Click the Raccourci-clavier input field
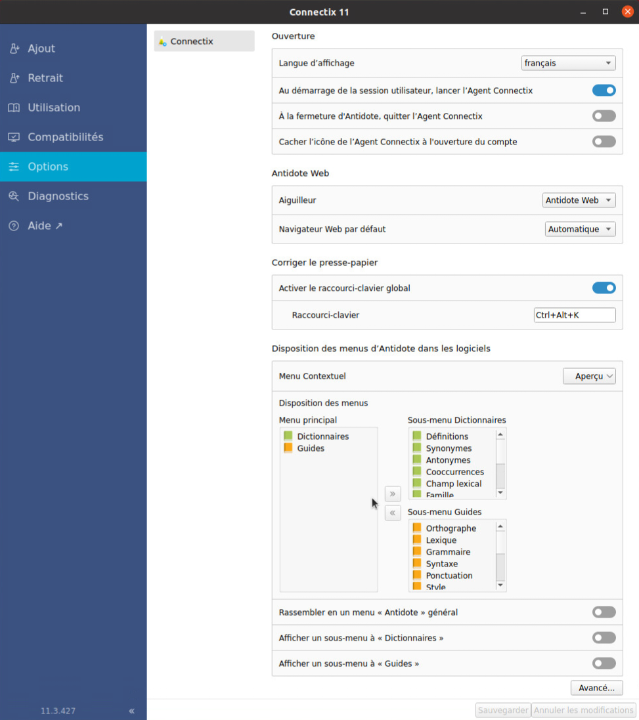Viewport: 639px width, 720px height. pos(575,315)
